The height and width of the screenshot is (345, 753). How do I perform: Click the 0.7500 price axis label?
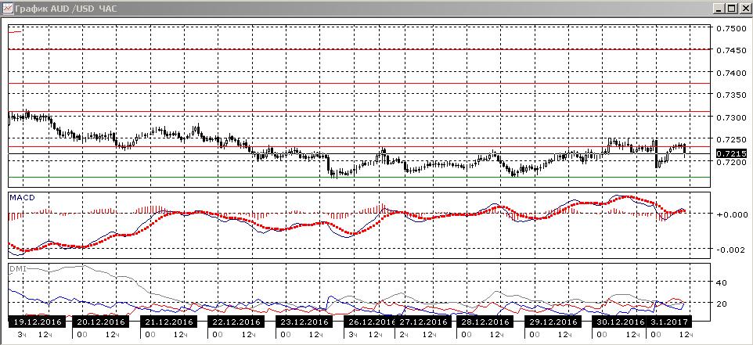point(730,29)
